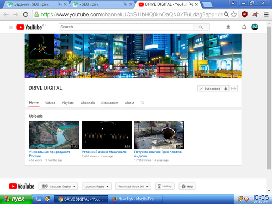This screenshot has height=204, width=272.
Task: Click the subscriber count 549
Action: click(x=233, y=88)
